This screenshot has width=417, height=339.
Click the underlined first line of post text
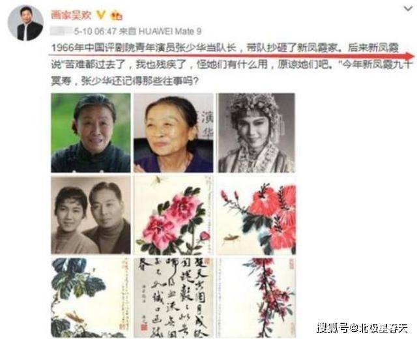click(x=225, y=48)
